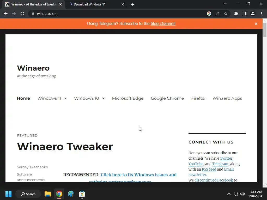
Task: Follow the blog channel link in banner
Action: 163,24
